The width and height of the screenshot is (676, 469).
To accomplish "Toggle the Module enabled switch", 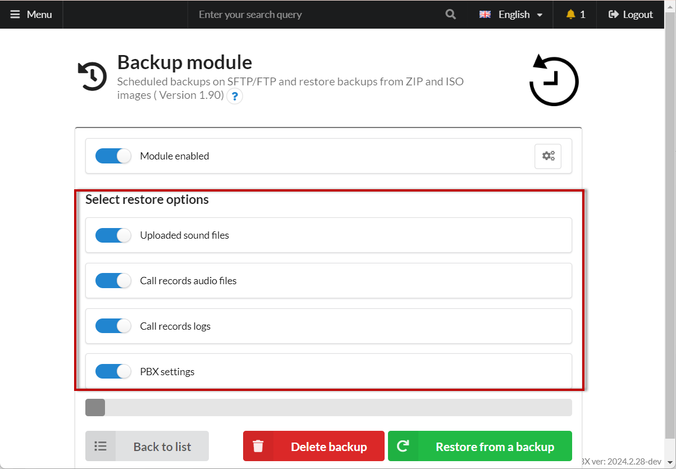I will (113, 156).
